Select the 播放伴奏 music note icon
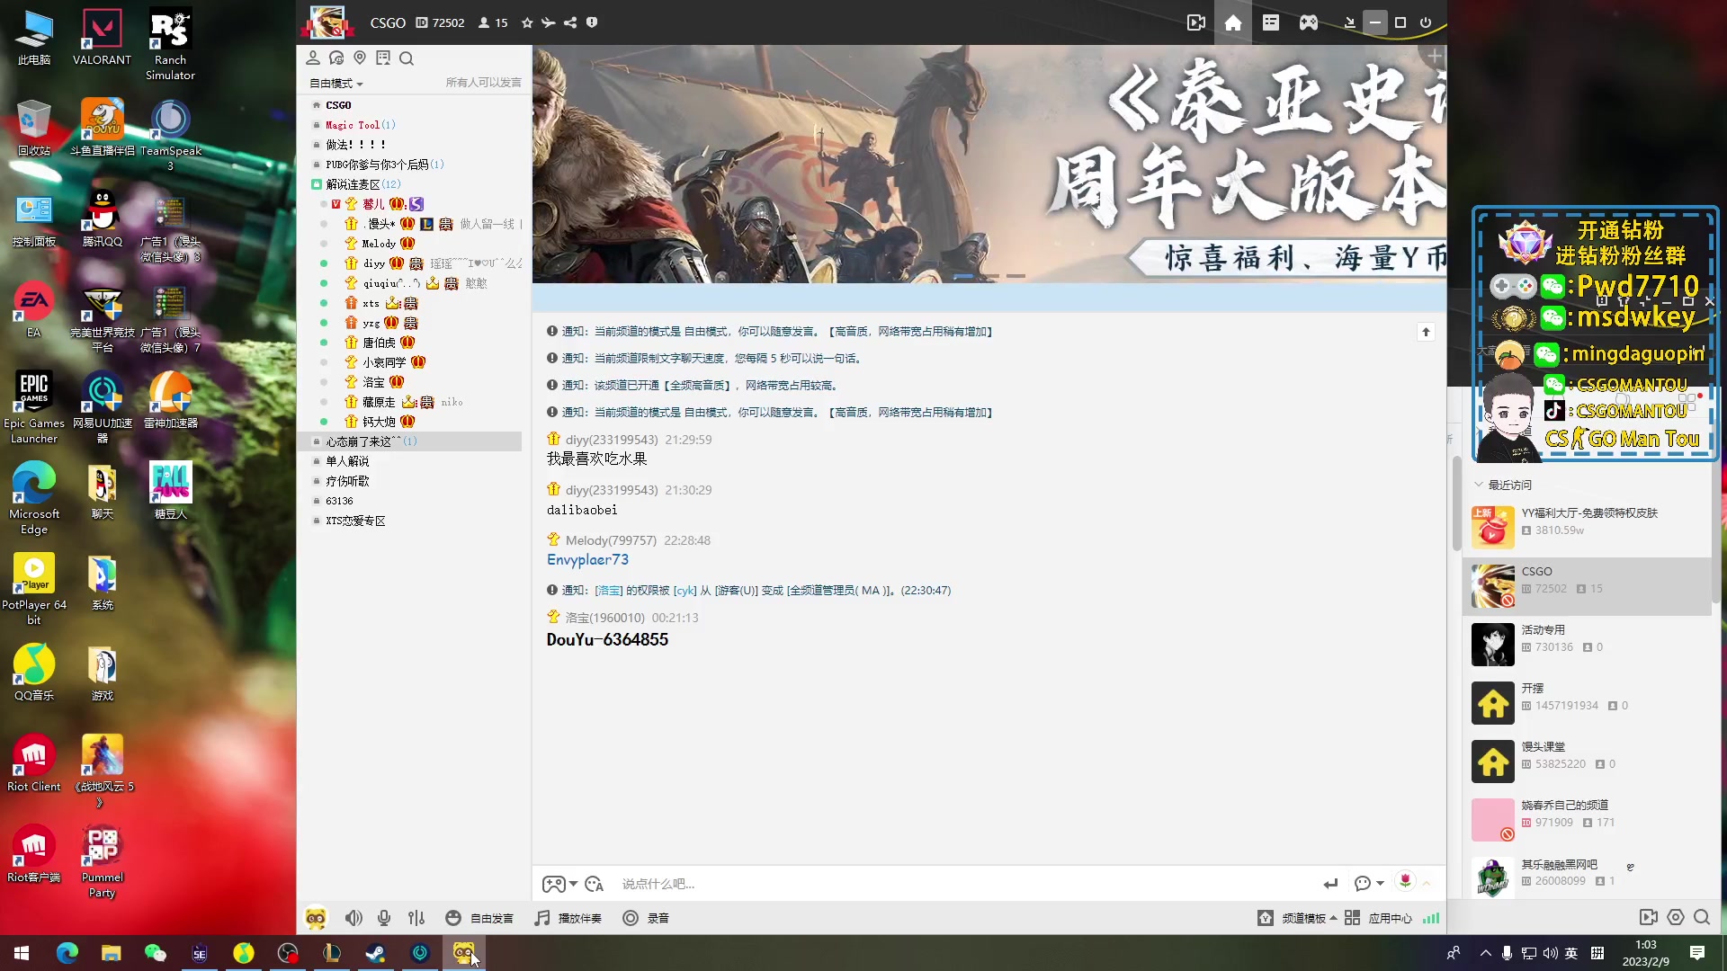 (541, 918)
